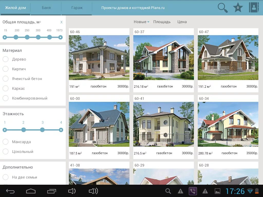Tap the volume up speaker icon
Image resolution: width=263 pixels, height=197 pixels.
(93, 191)
